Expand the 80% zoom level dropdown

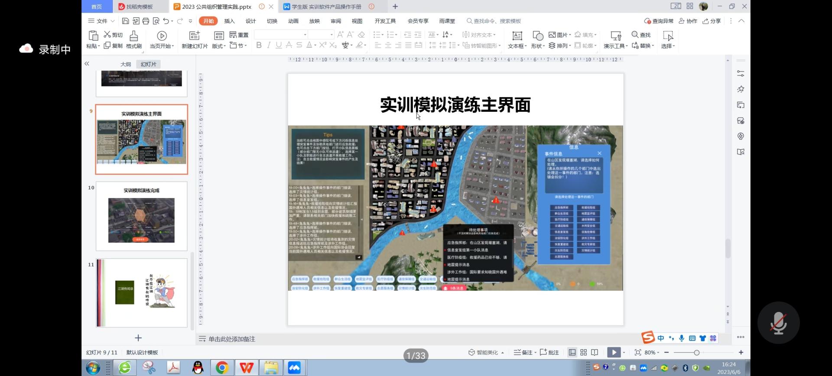tap(652, 353)
